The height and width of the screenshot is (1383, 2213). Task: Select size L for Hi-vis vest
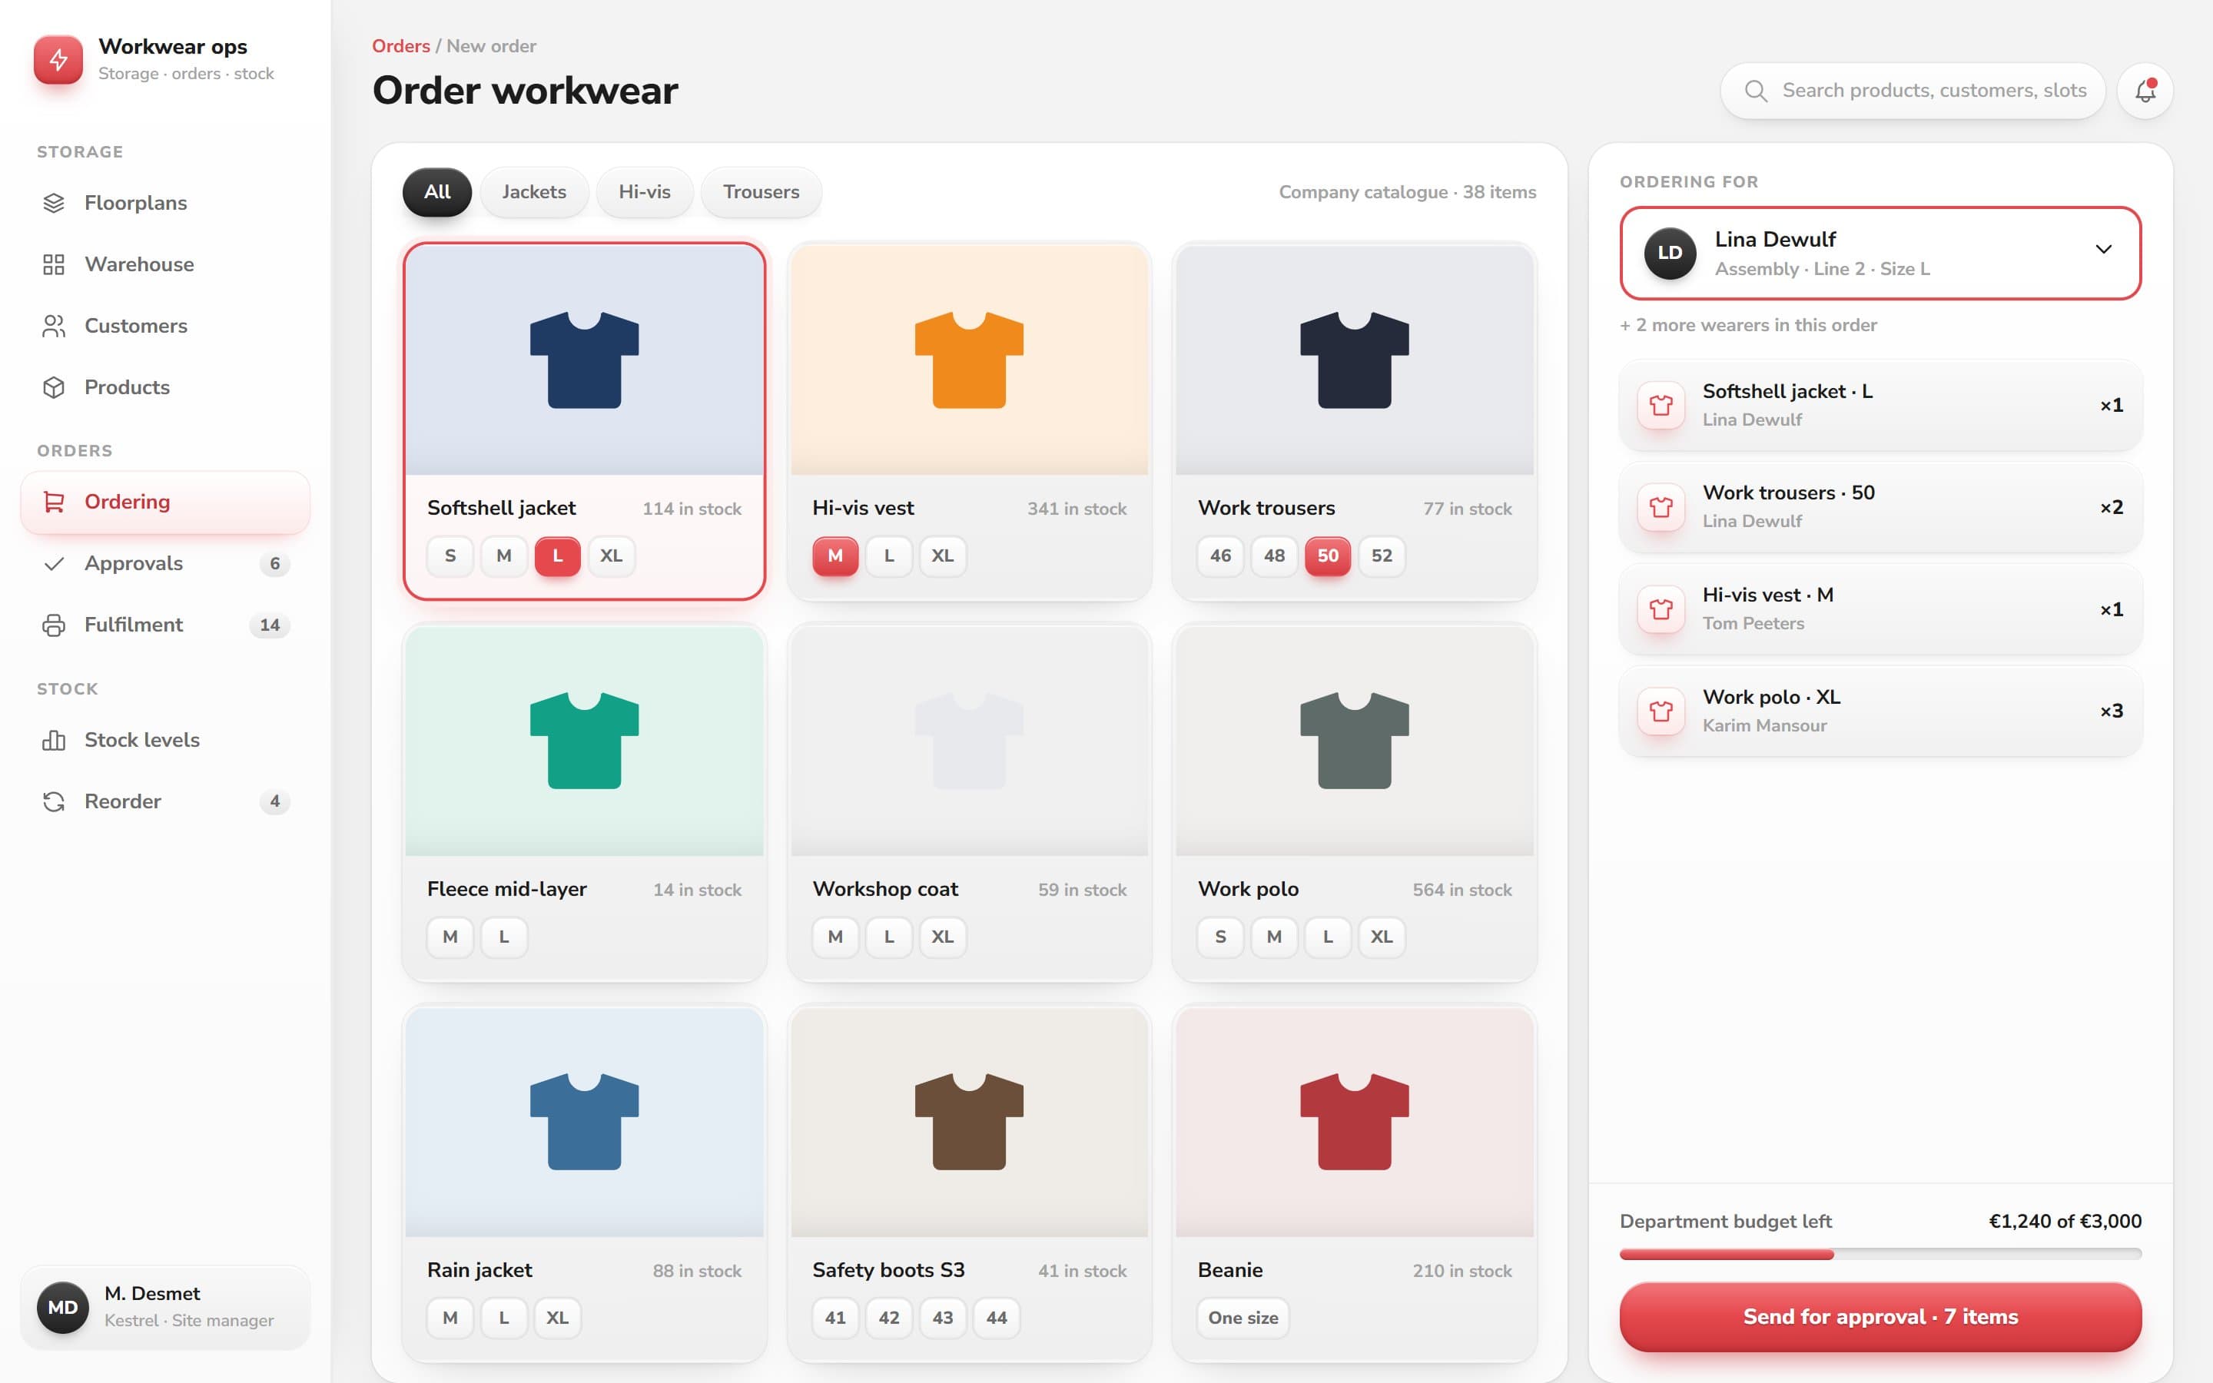pos(889,556)
